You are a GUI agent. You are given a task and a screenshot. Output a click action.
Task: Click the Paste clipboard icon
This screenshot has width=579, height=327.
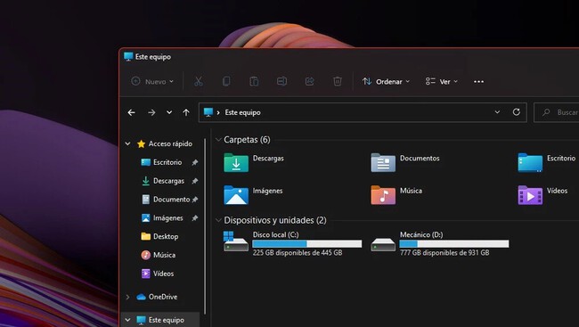point(254,81)
